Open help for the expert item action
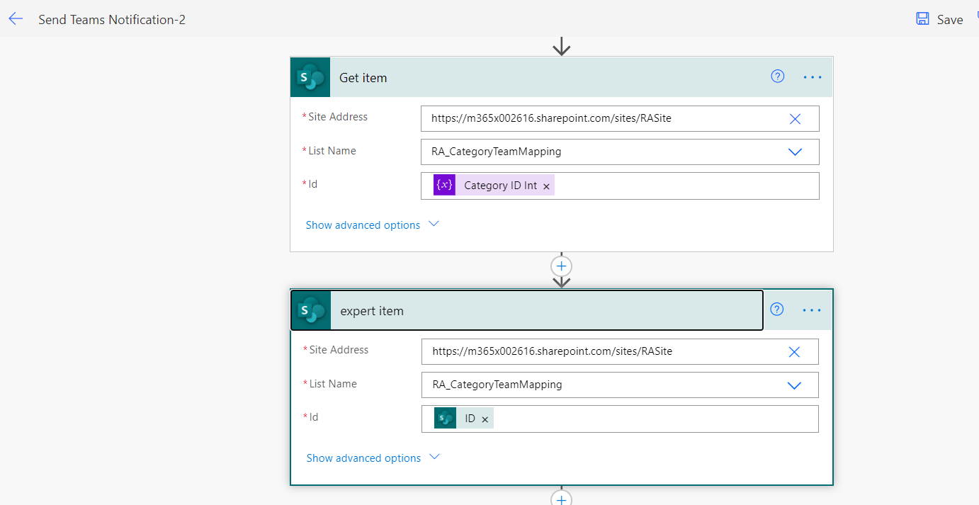This screenshot has width=979, height=505. click(777, 310)
